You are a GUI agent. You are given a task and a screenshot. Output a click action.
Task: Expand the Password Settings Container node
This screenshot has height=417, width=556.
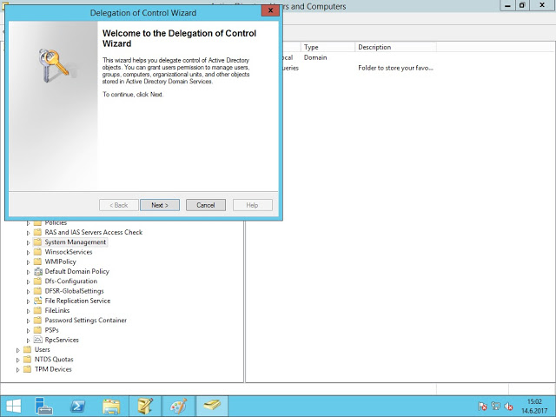(x=28, y=321)
